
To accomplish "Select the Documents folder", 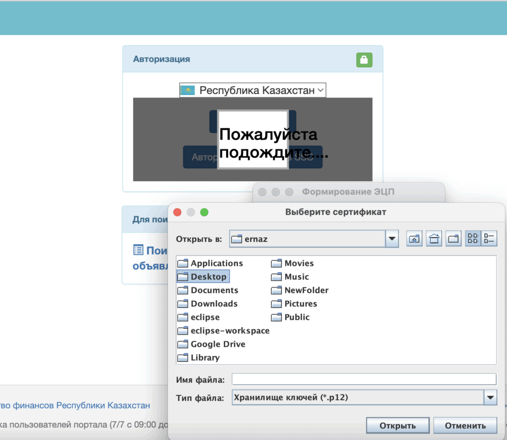I will pos(214,291).
